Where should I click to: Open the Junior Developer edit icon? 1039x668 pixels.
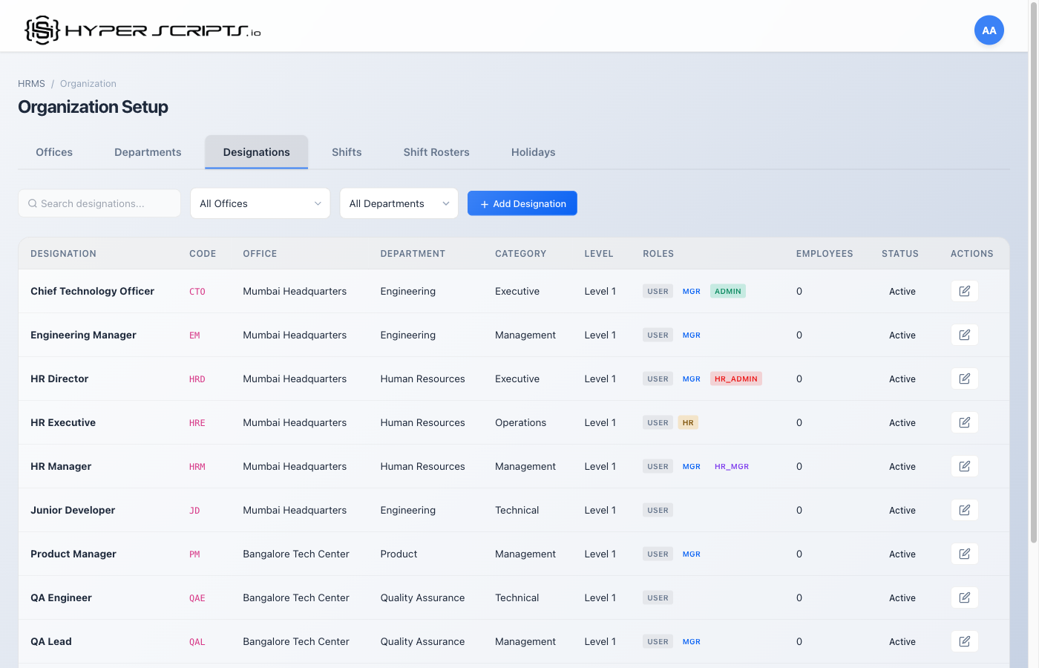pyautogui.click(x=964, y=510)
